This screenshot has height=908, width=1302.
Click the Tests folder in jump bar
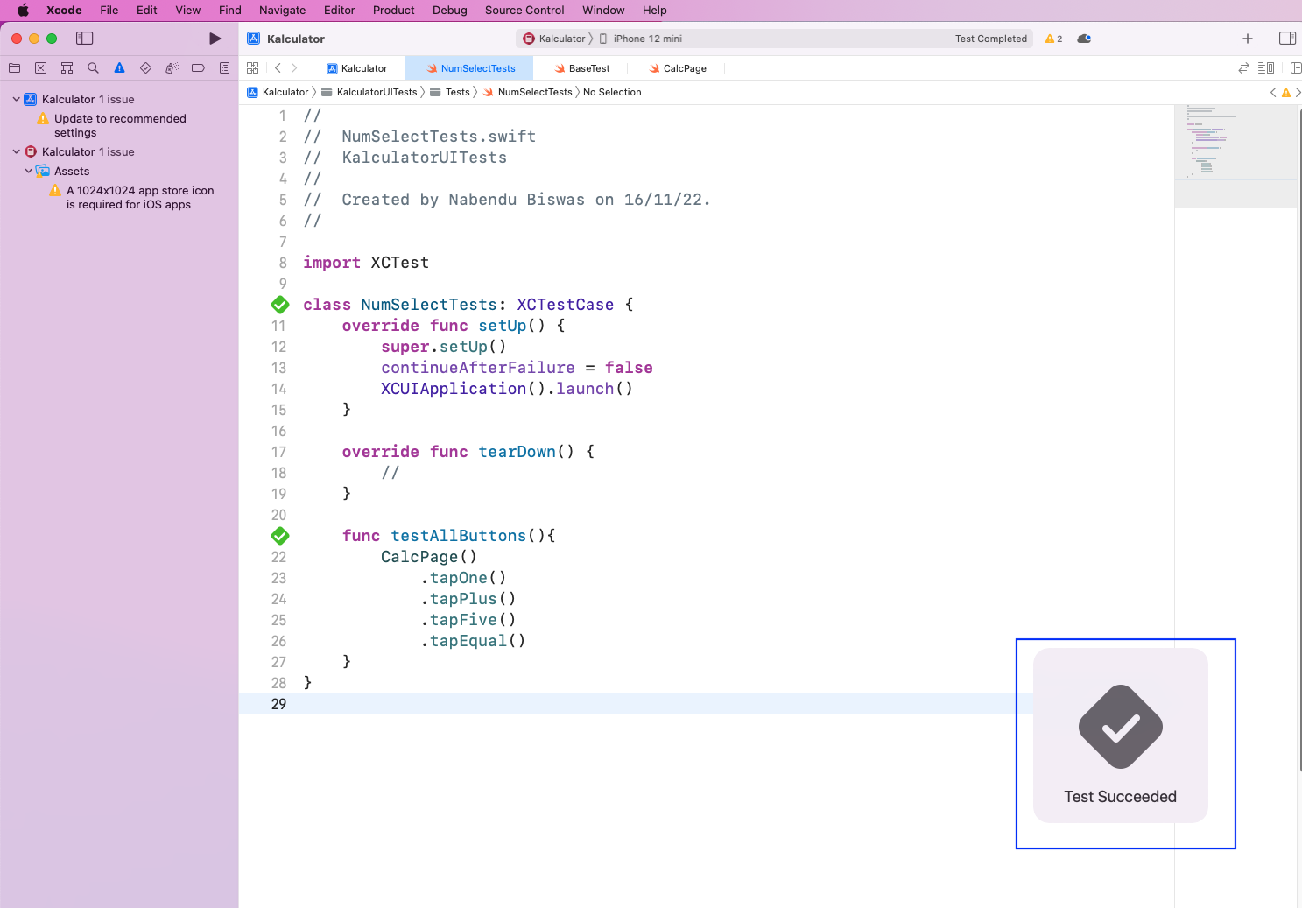[x=450, y=92]
